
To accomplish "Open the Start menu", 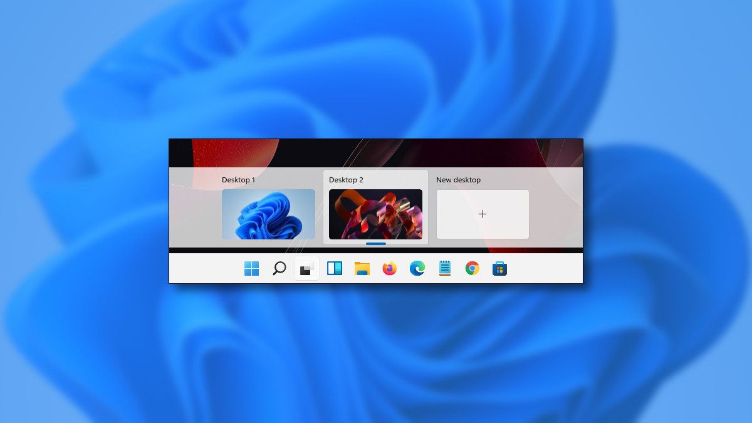I will tap(251, 268).
